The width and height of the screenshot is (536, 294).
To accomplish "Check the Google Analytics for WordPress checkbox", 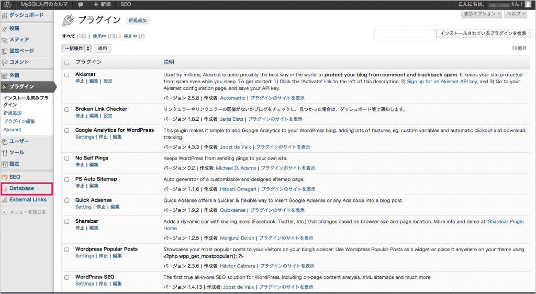I will pyautogui.click(x=66, y=130).
